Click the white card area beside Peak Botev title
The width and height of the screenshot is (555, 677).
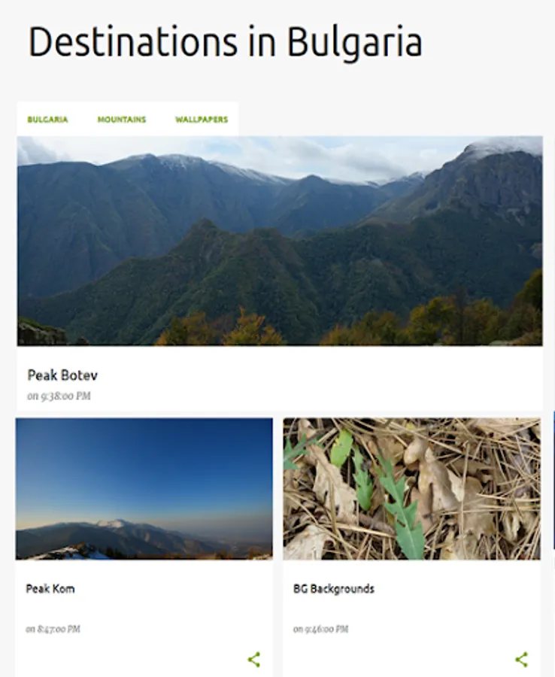point(320,379)
